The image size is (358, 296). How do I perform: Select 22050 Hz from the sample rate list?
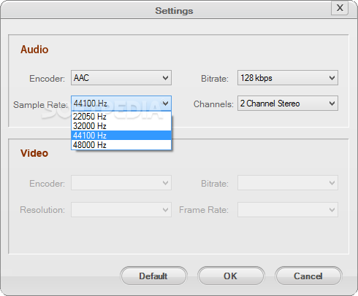pyautogui.click(x=121, y=117)
